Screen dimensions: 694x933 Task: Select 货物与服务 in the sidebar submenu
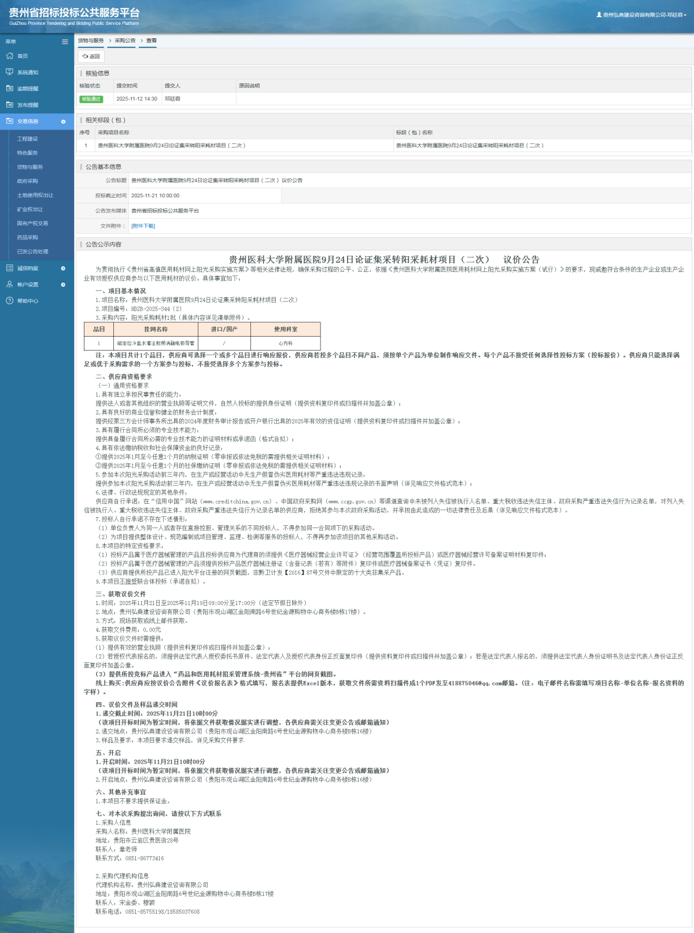click(30, 167)
